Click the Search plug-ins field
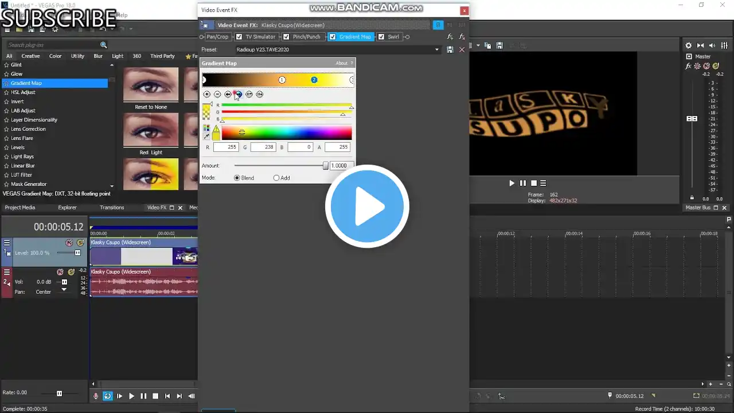 (x=53, y=45)
